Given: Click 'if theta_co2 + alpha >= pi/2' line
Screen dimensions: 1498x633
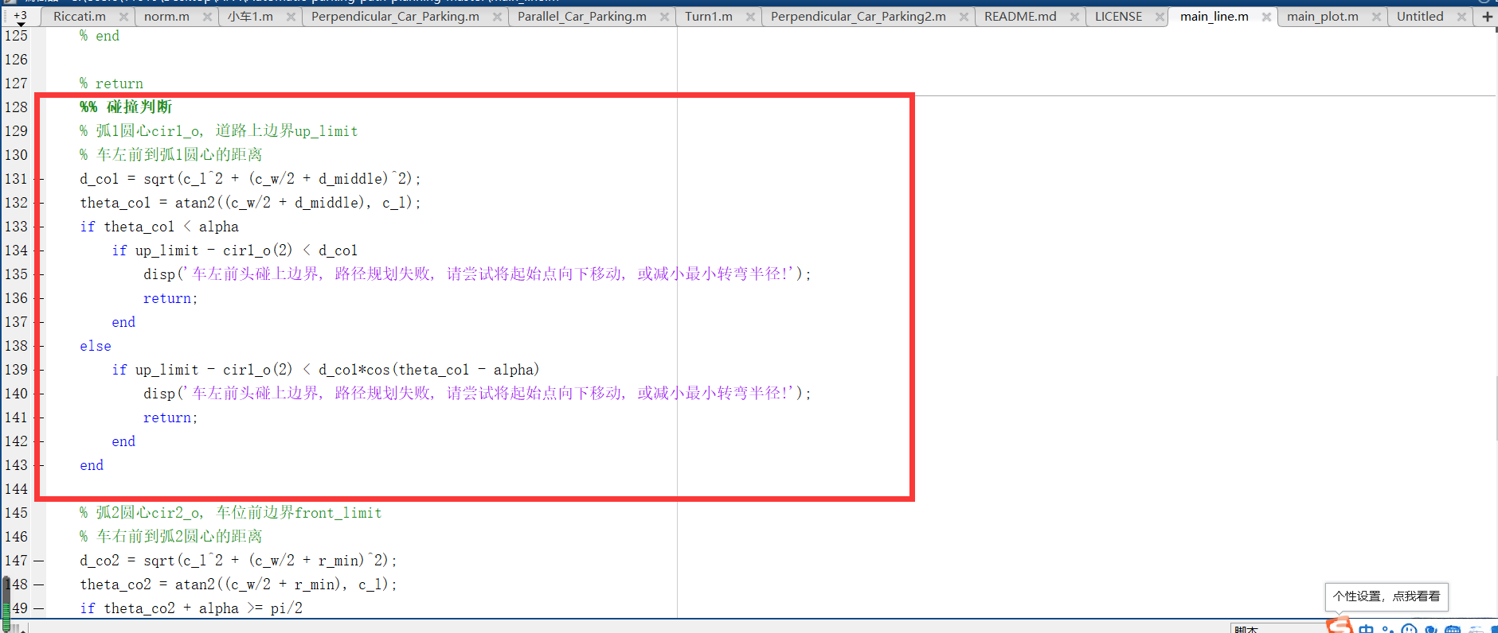Looking at the screenshot, I should click(x=191, y=608).
